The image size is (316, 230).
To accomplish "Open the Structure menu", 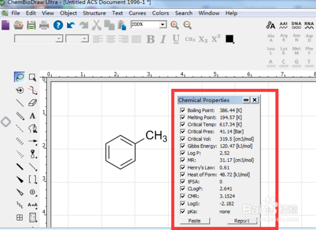I will [x=94, y=13].
